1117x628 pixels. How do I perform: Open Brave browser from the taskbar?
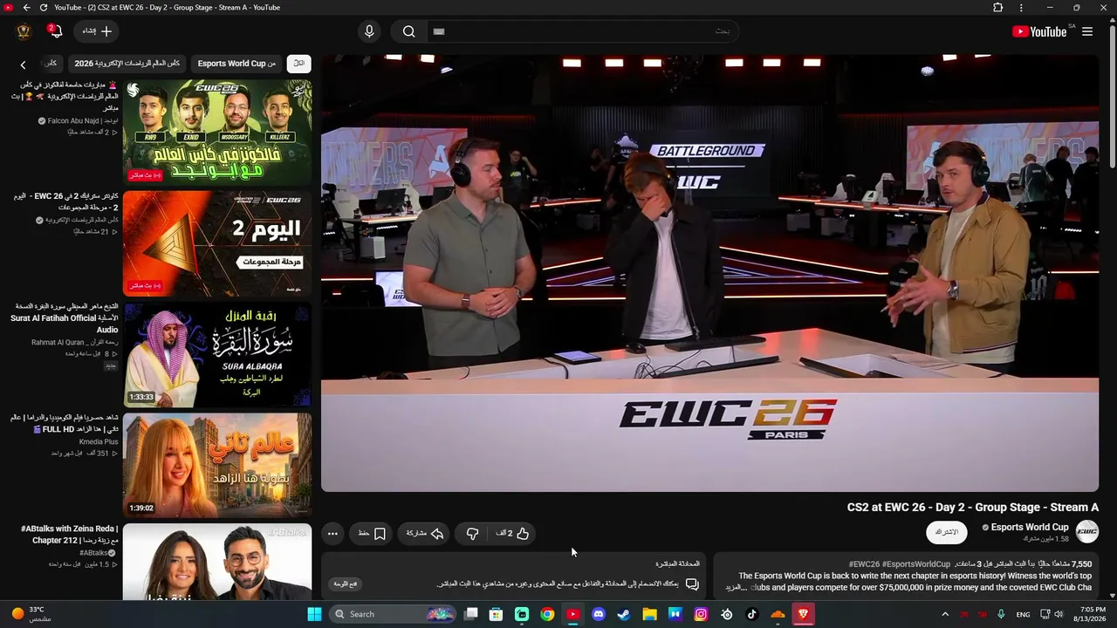803,614
